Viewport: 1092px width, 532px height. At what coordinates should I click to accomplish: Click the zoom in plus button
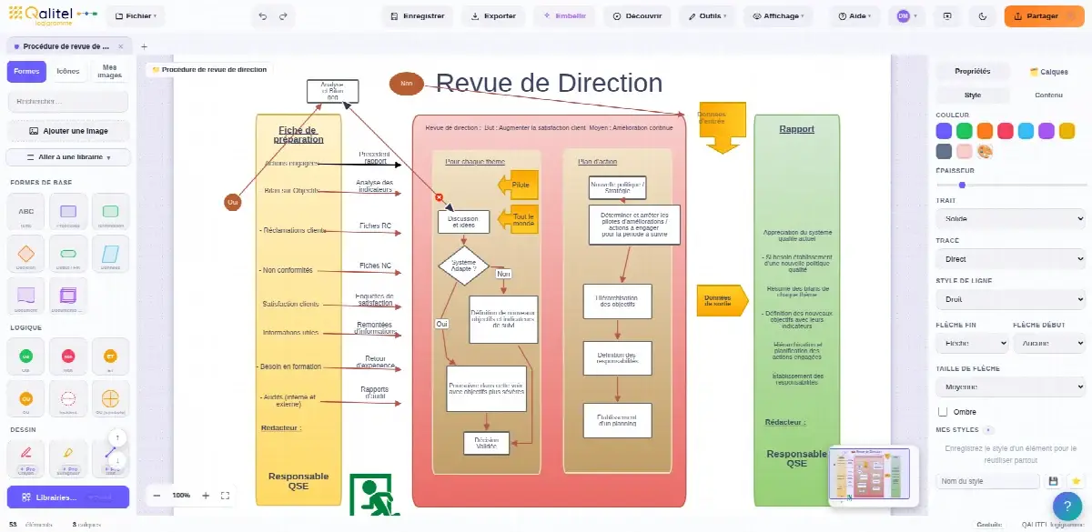pos(206,496)
